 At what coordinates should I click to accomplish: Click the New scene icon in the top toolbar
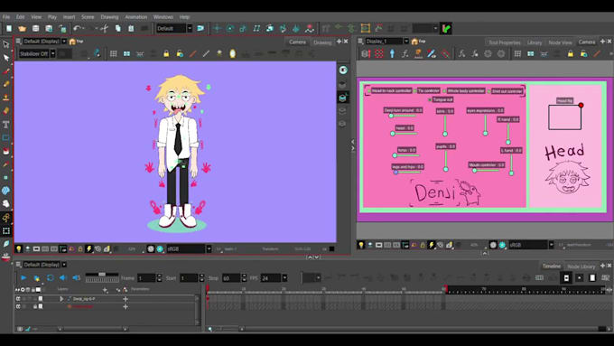[9, 28]
